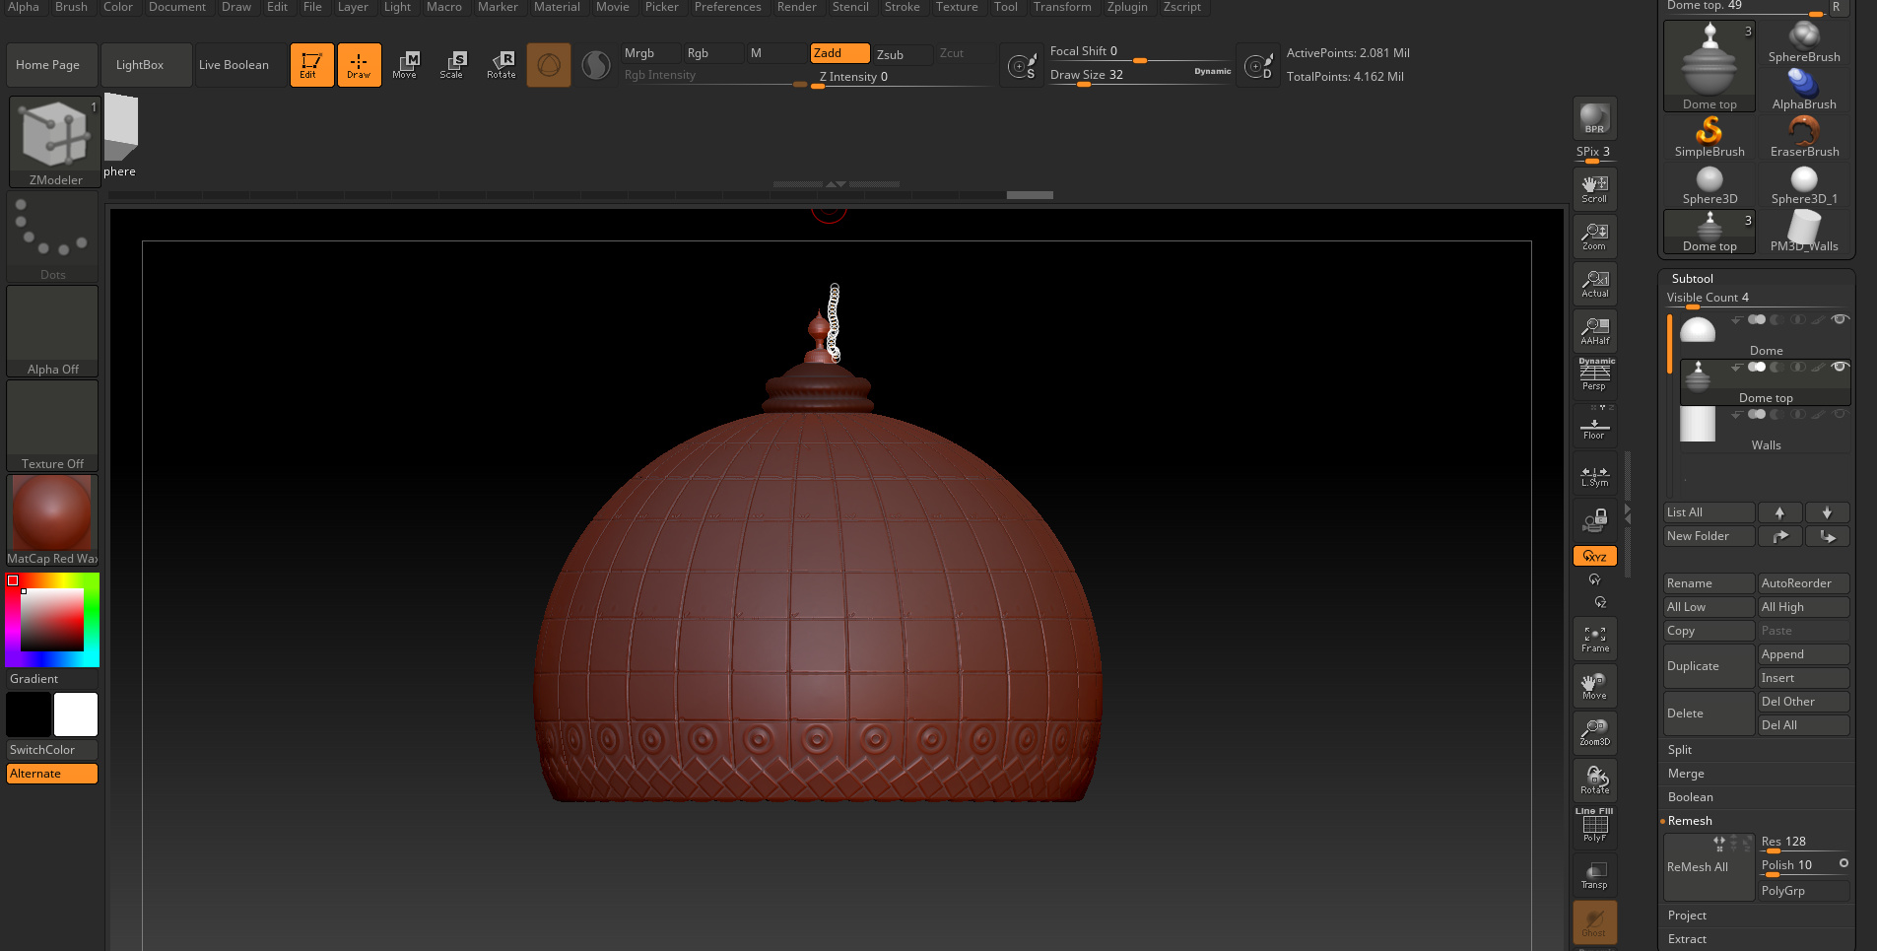1877x951 pixels.
Task: Open the Texture Off picker
Action: [52, 427]
